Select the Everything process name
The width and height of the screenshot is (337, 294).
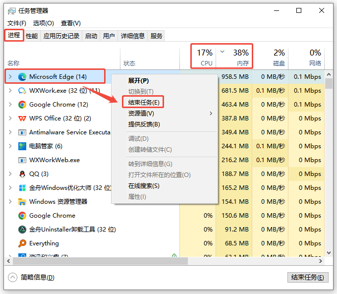(44, 243)
